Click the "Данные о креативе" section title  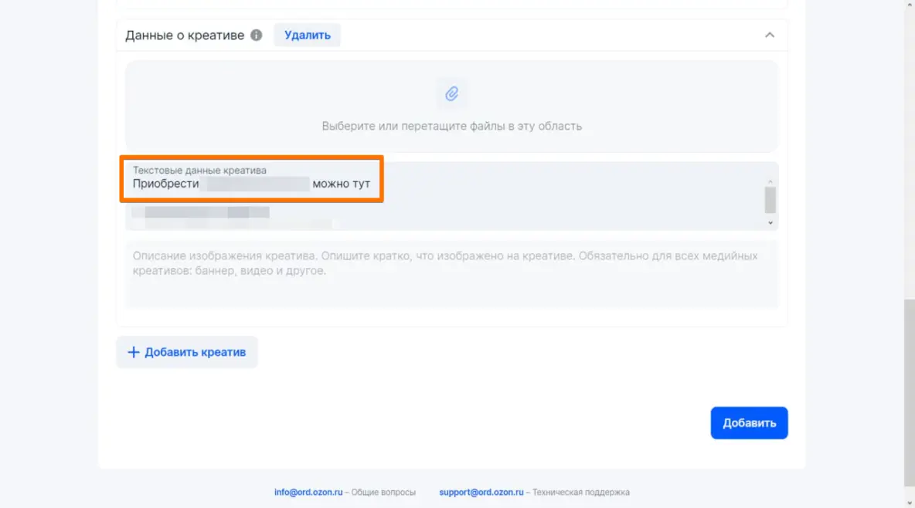click(x=184, y=36)
